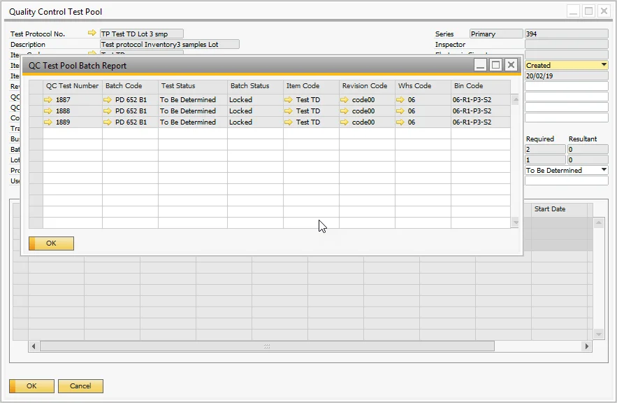
Task: Click left arrow of horizontal scrollbar
Action: click(x=34, y=346)
